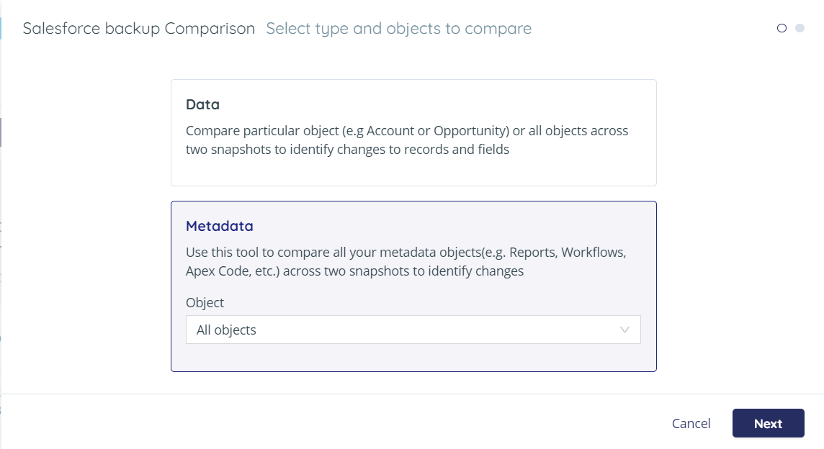Viewport: 824px width, 449px height.
Task: Click the second step indicator dot
Action: click(x=798, y=27)
